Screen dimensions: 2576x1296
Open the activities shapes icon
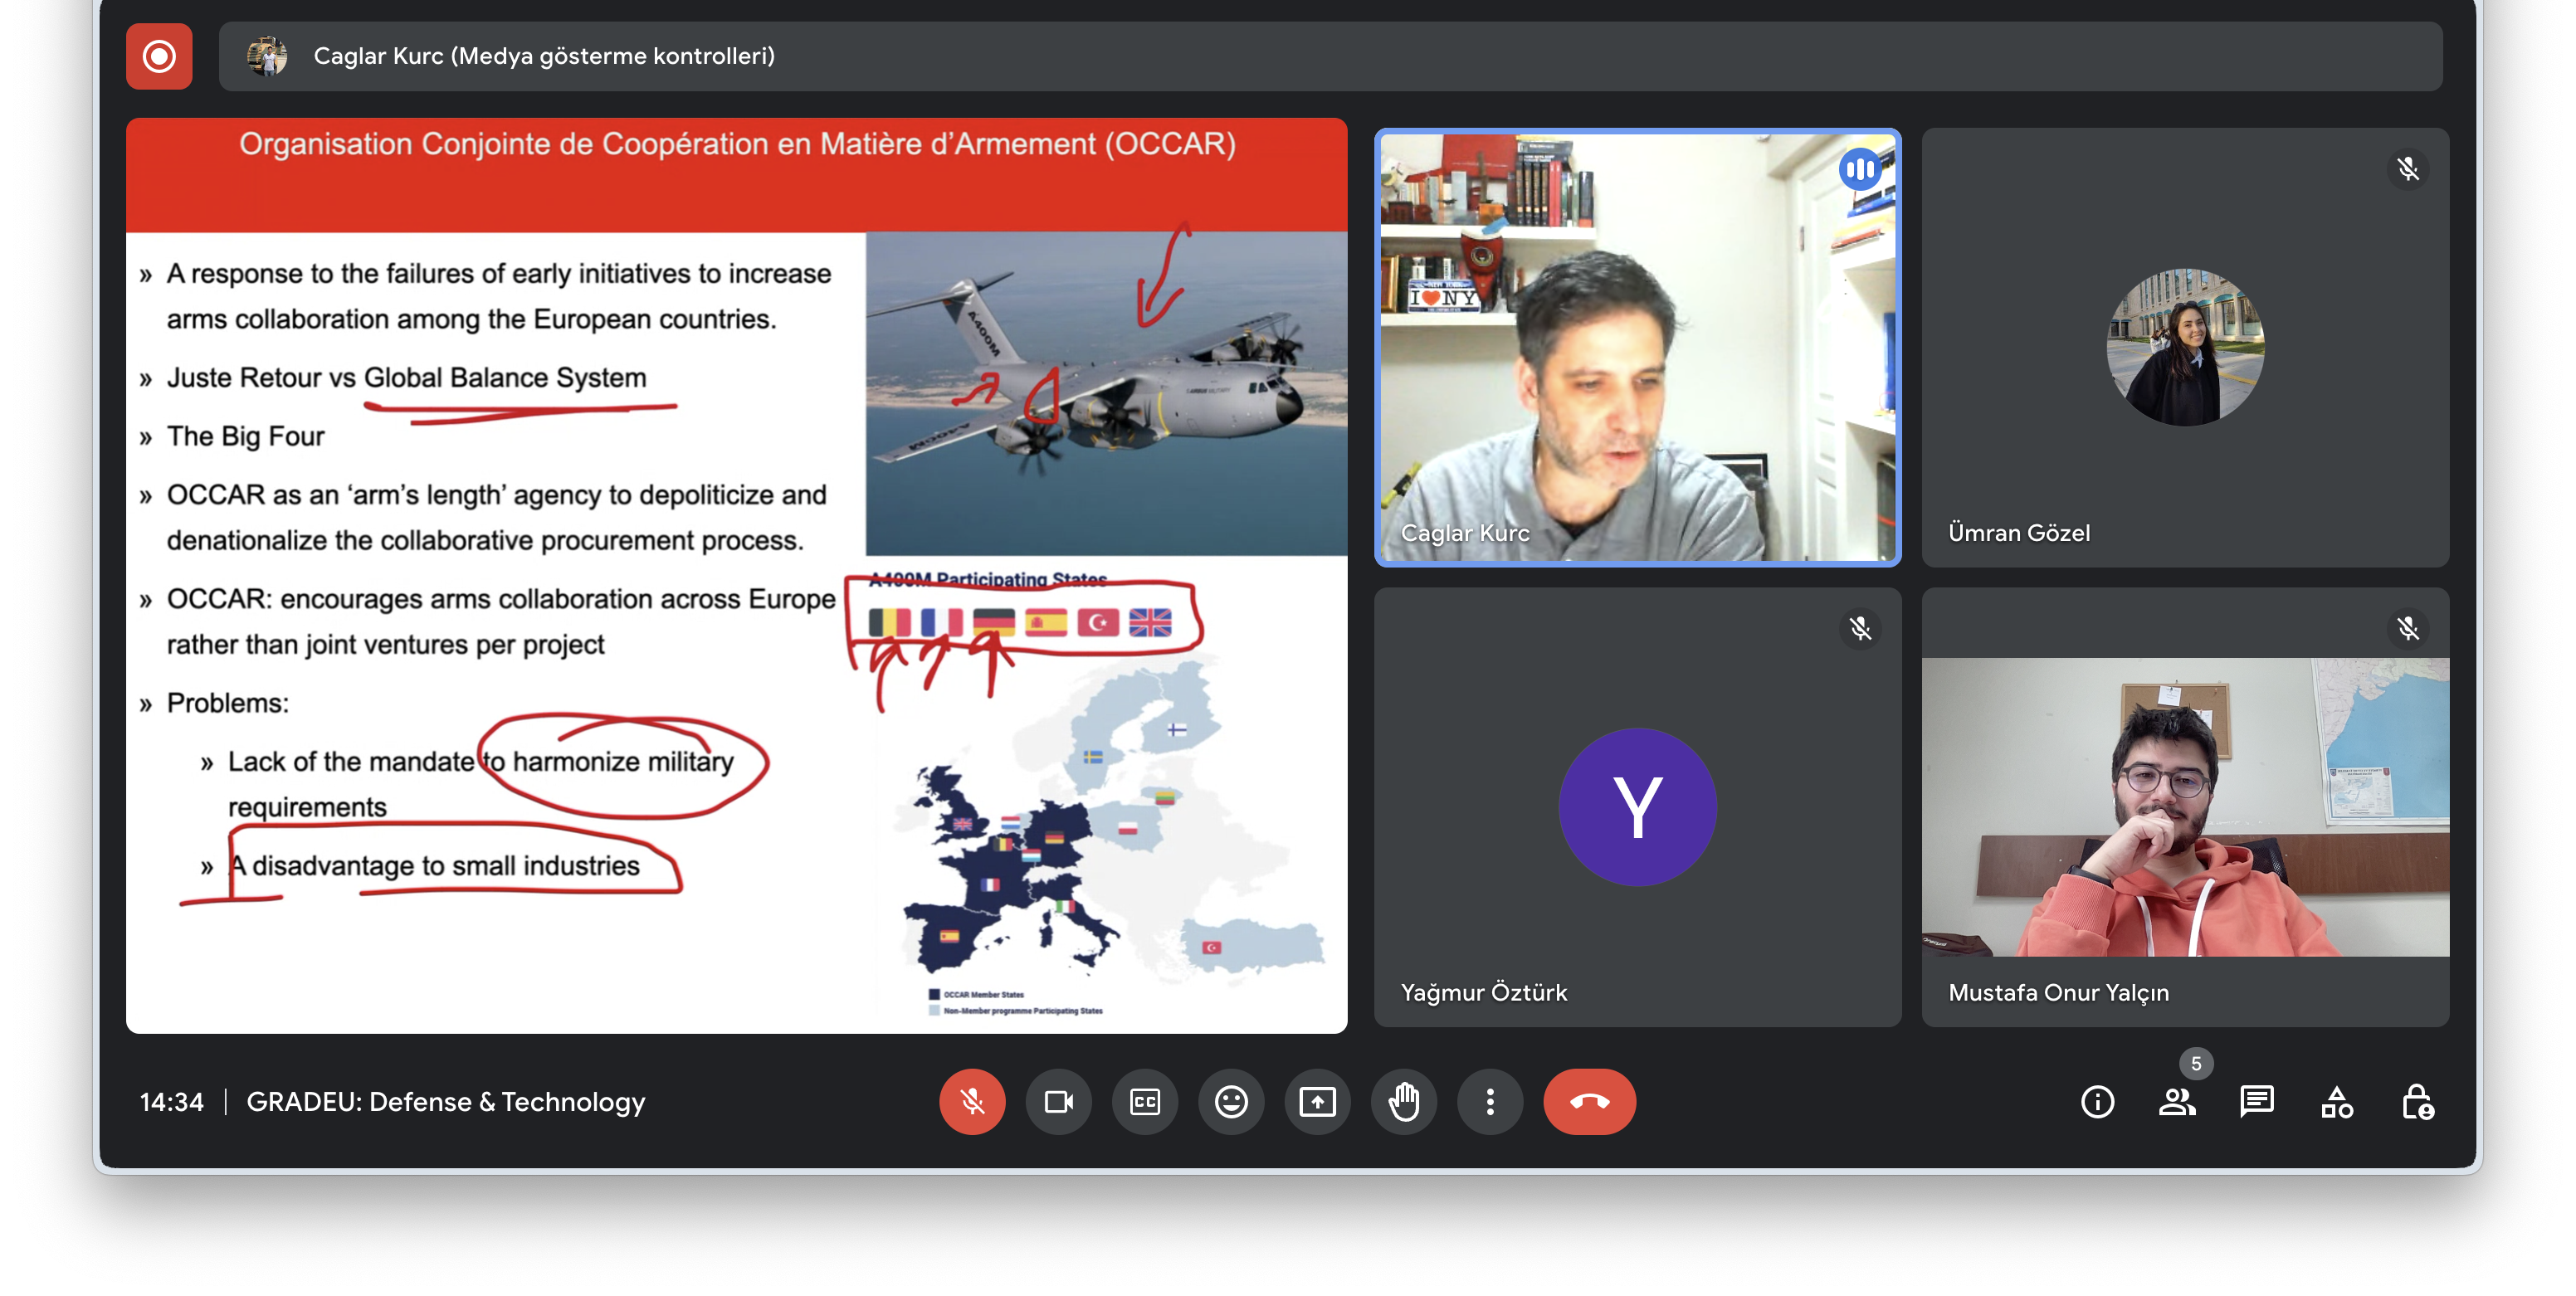[x=2337, y=1102]
